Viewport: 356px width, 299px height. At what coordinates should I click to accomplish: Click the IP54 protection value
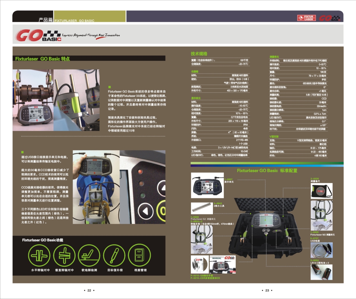[x=246, y=125]
